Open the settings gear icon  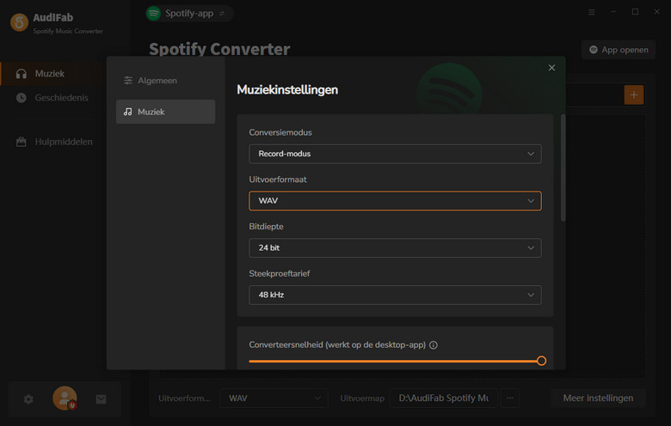[x=28, y=399]
